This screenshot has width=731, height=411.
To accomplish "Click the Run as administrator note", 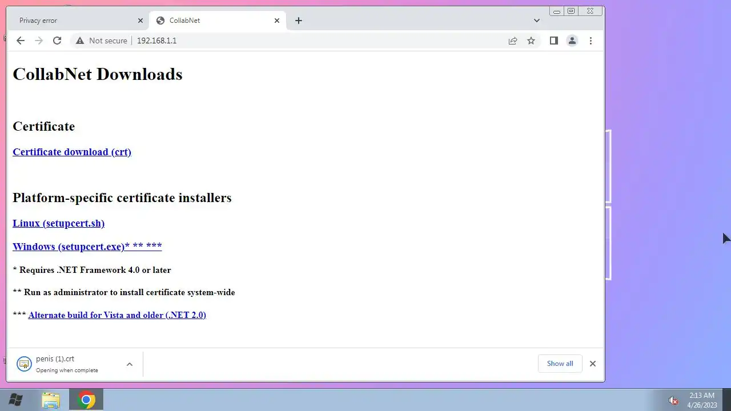I will [x=124, y=292].
